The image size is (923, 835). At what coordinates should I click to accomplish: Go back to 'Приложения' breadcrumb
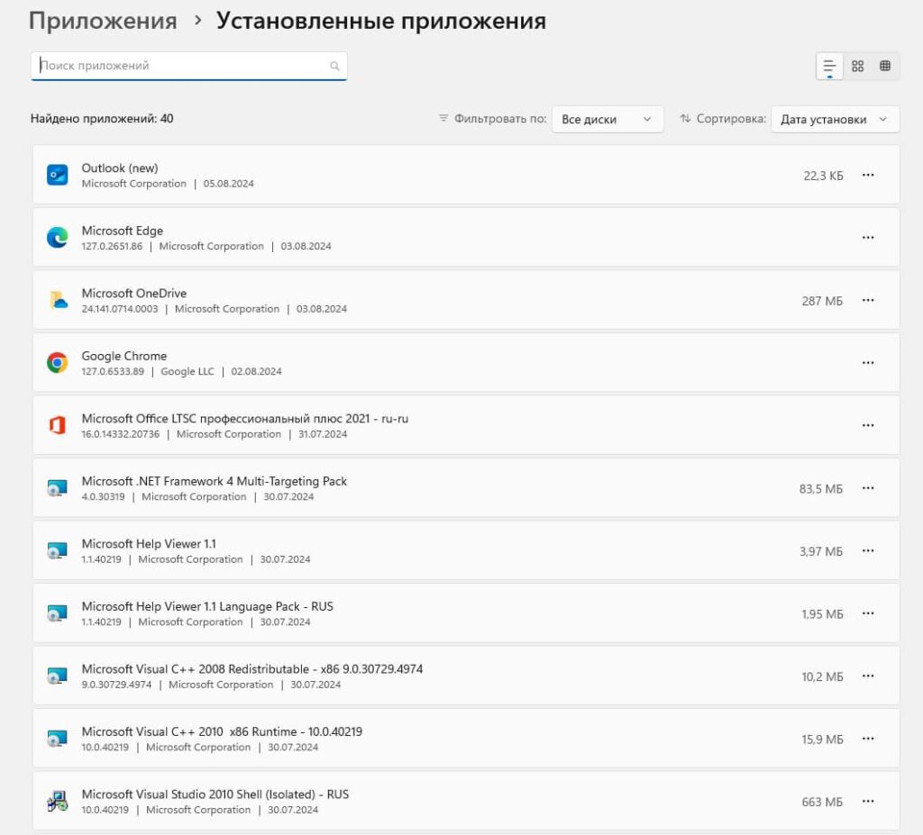coord(103,22)
